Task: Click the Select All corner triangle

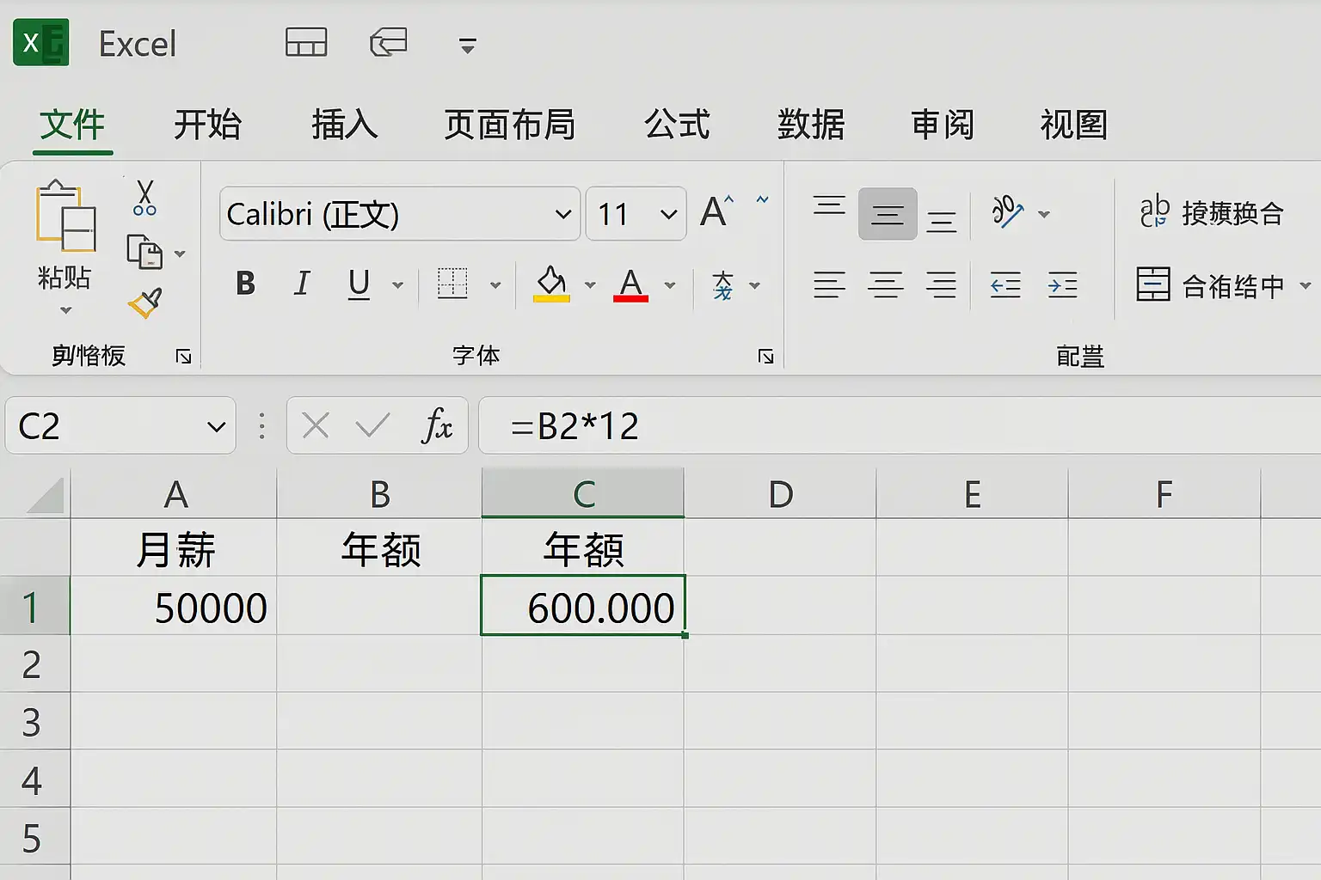Action: (x=45, y=494)
